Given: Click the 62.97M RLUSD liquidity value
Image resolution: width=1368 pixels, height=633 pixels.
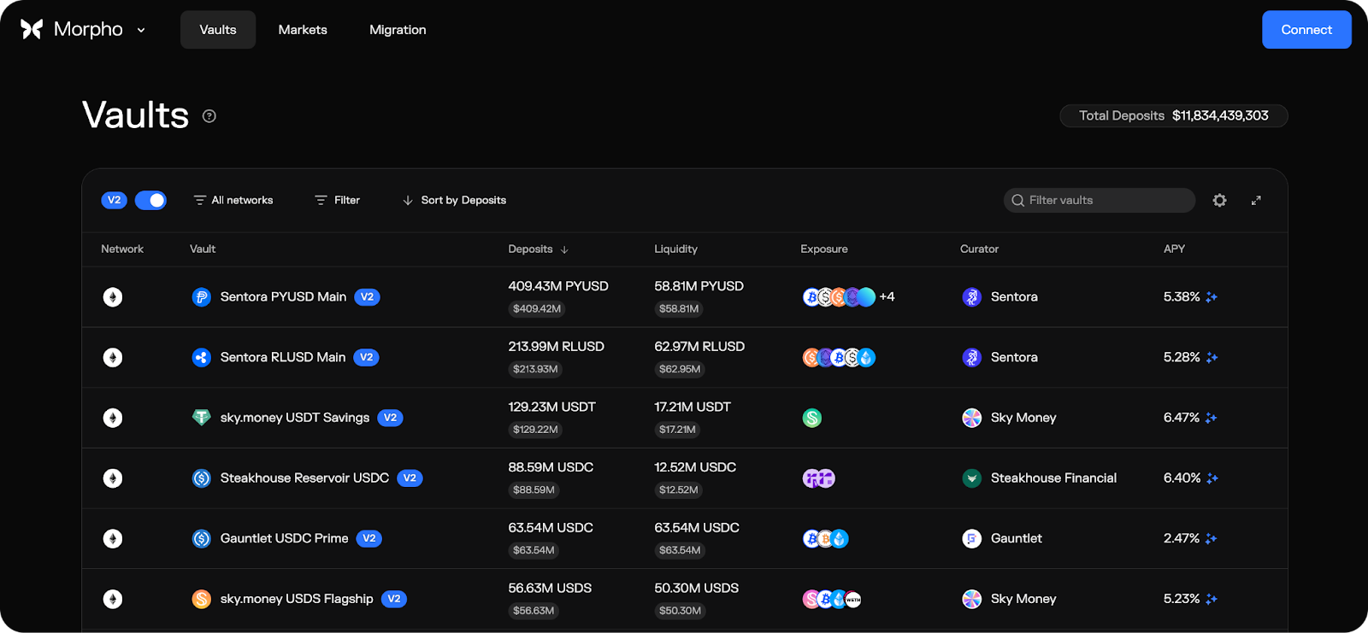Looking at the screenshot, I should [699, 347].
